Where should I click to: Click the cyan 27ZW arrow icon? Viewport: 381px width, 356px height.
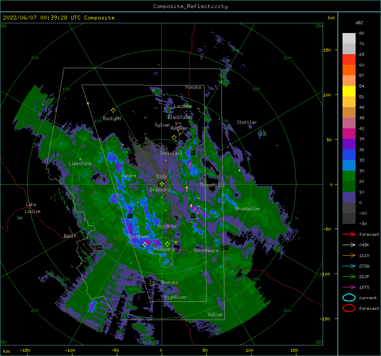click(349, 266)
